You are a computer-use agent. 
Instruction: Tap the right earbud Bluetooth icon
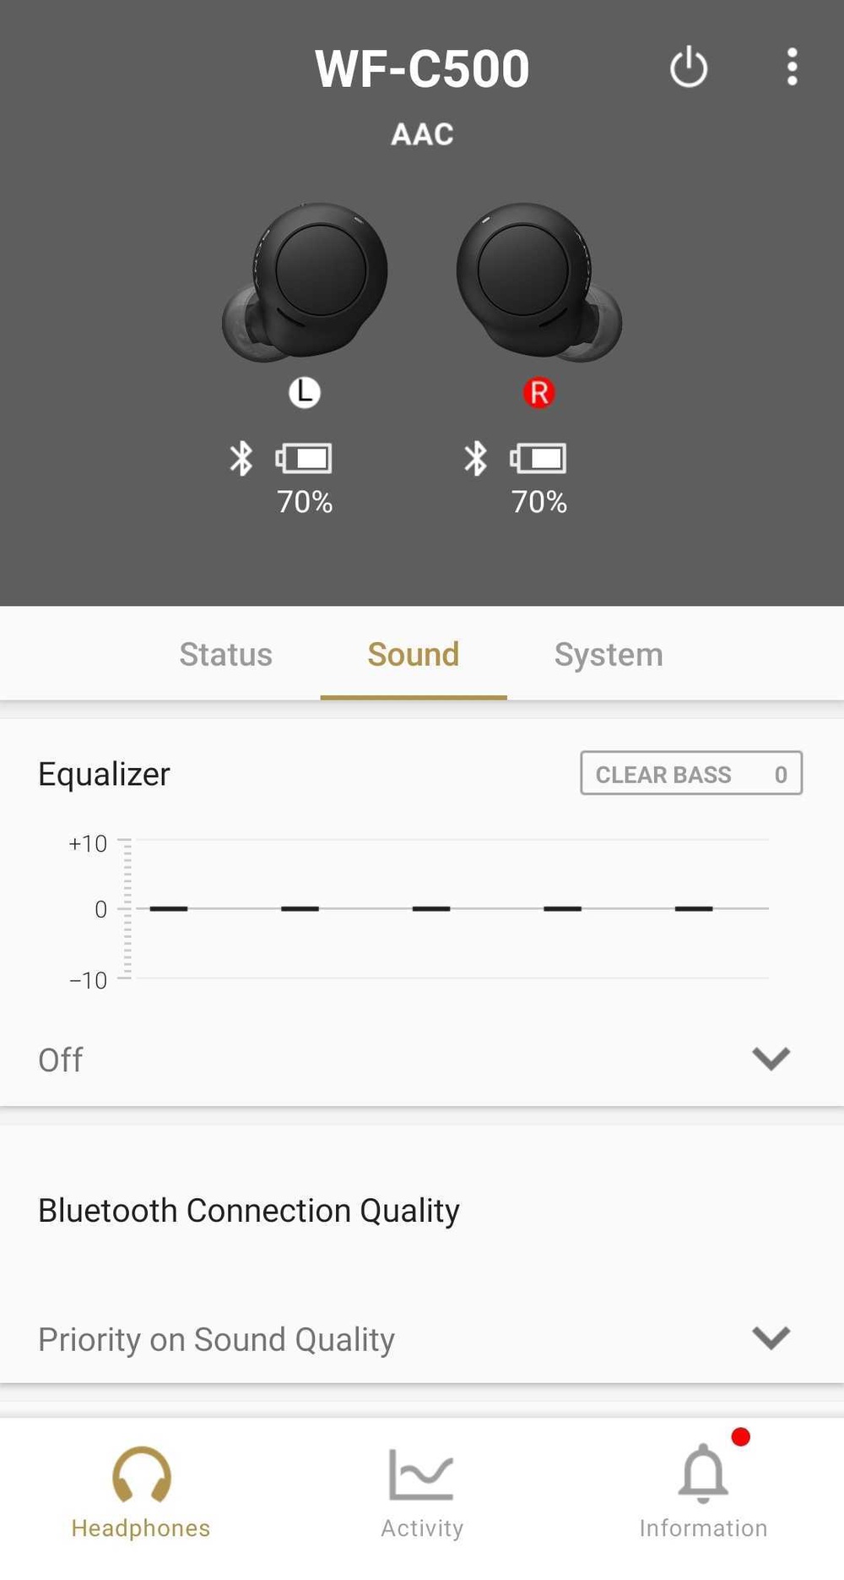476,459
